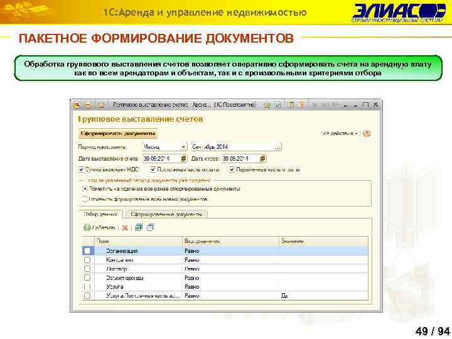Toggle Сумма включает НДС checkbox
This screenshot has height=339, width=452.
pyautogui.click(x=81, y=169)
